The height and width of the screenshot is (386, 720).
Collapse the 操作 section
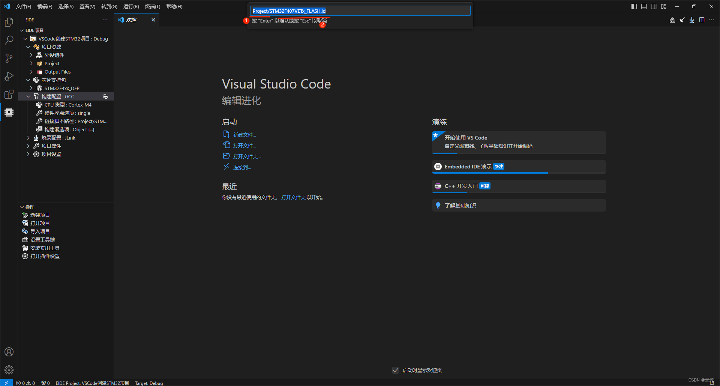pyautogui.click(x=22, y=207)
